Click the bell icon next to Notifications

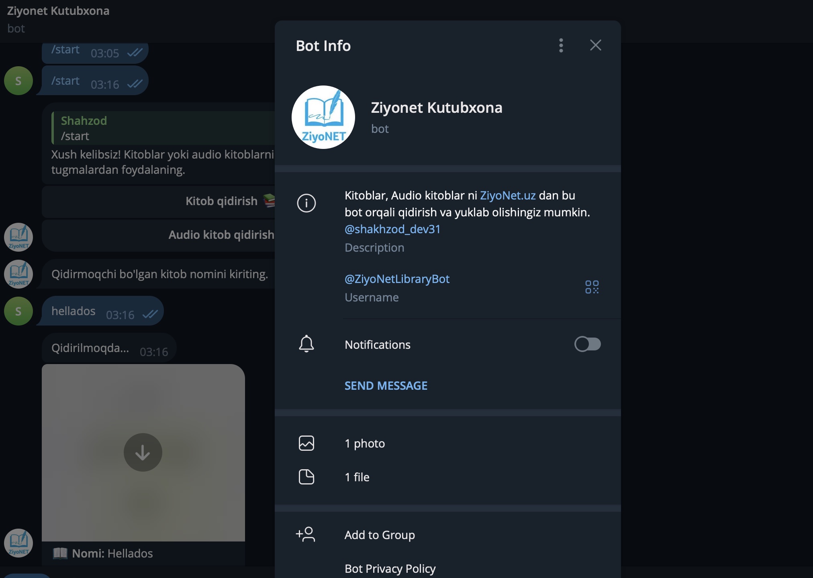pos(306,344)
